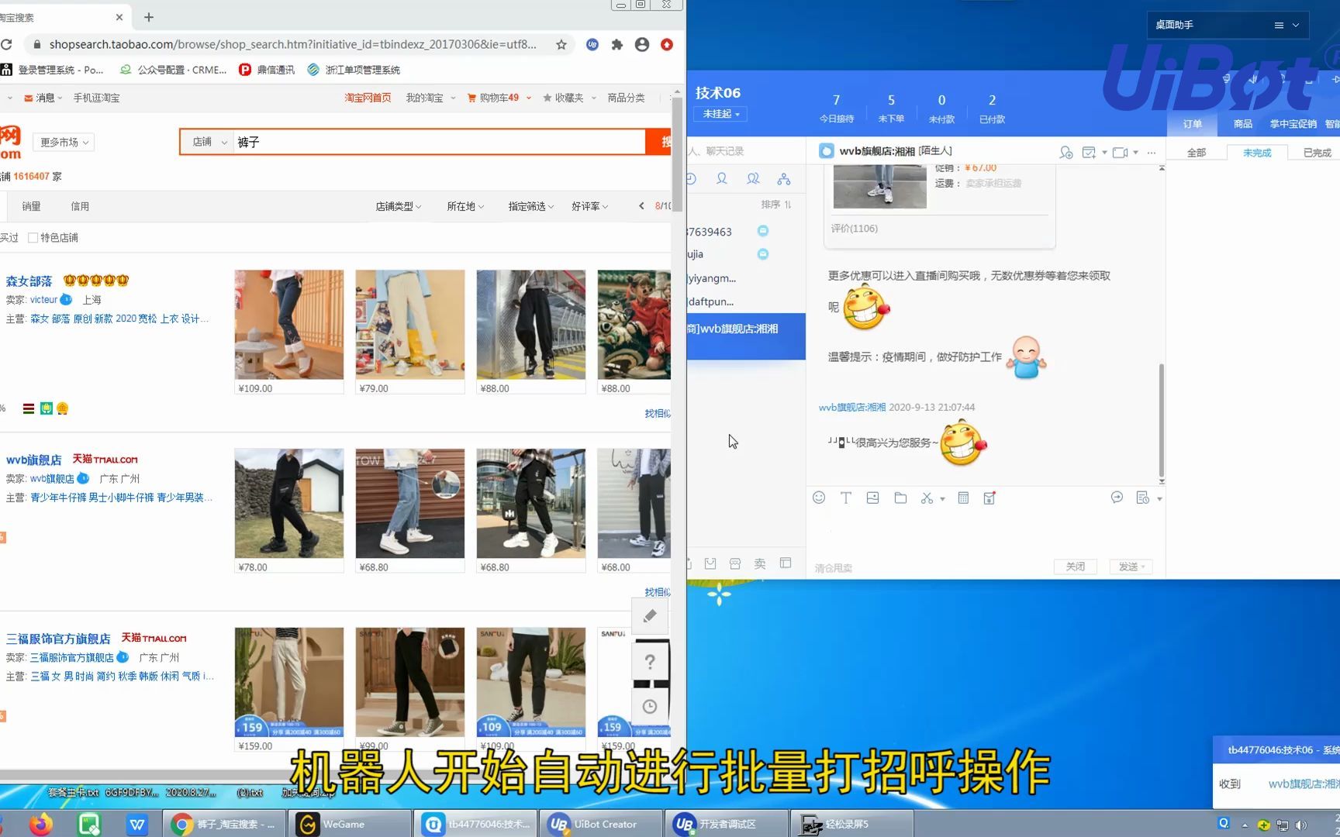The height and width of the screenshot is (837, 1340).
Task: Open the Chrome new tab plus button
Action: click(x=149, y=17)
